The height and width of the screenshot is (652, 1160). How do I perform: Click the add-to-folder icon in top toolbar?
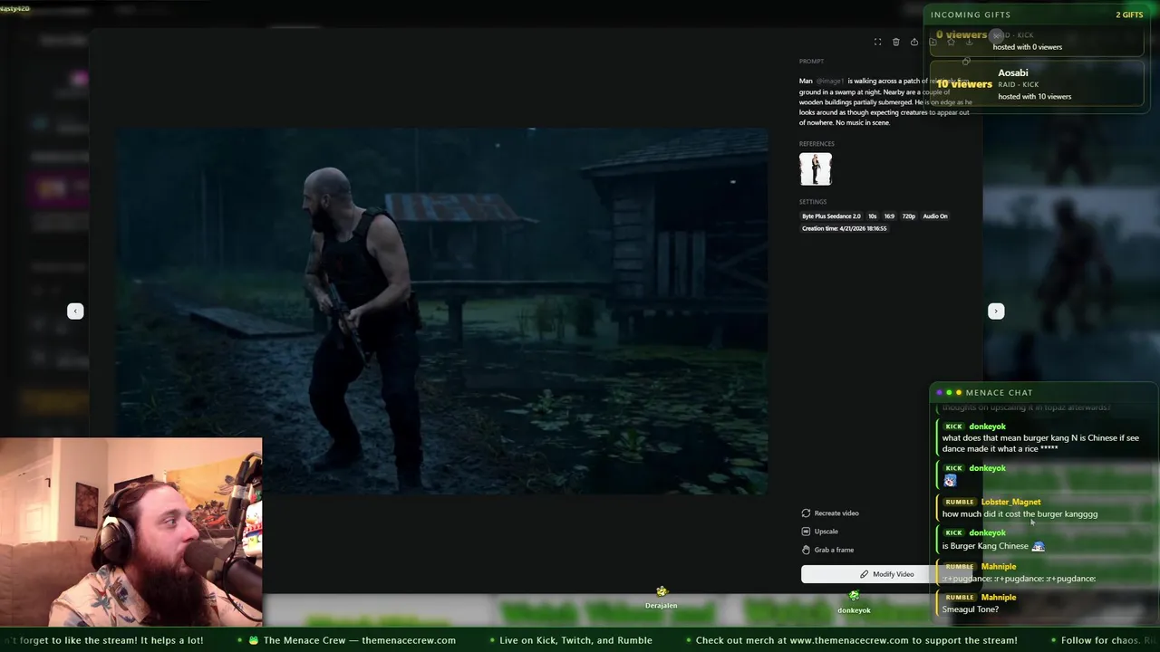pyautogui.click(x=933, y=42)
